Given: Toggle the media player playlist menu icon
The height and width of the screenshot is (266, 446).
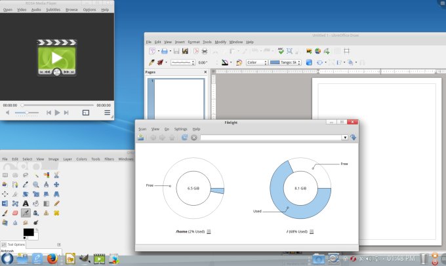Looking at the screenshot, I should (107, 113).
